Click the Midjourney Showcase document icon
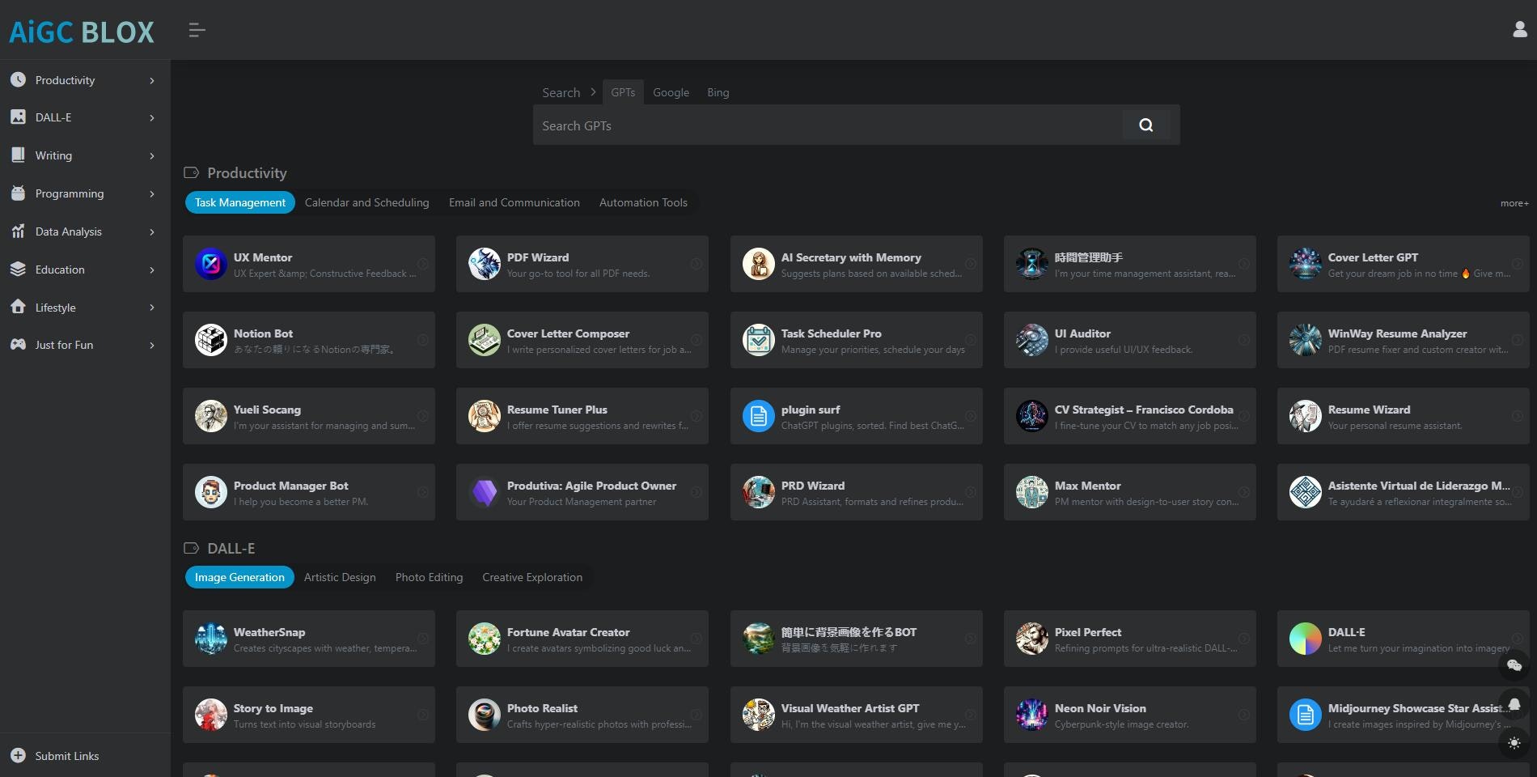Viewport: 1537px width, 777px height. click(1306, 715)
